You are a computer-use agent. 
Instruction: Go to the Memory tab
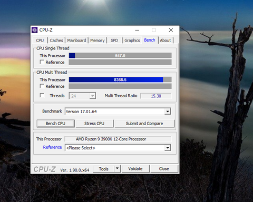tap(98, 41)
